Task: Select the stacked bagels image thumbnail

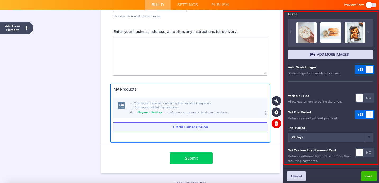Action: pos(330,33)
